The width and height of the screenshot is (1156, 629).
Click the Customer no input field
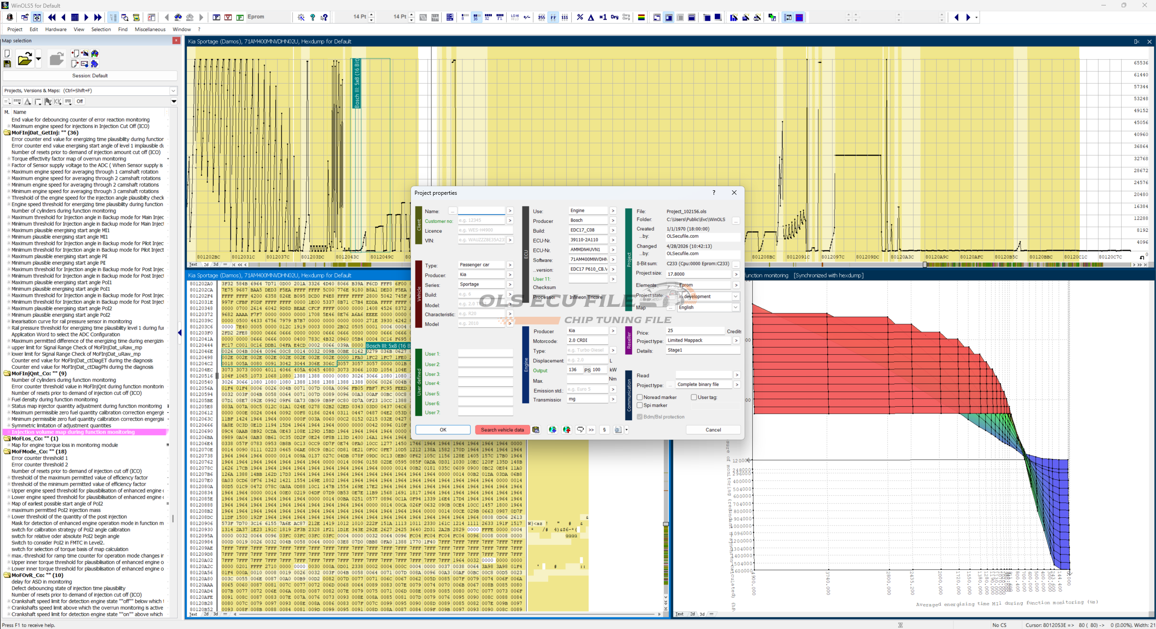[x=481, y=221]
